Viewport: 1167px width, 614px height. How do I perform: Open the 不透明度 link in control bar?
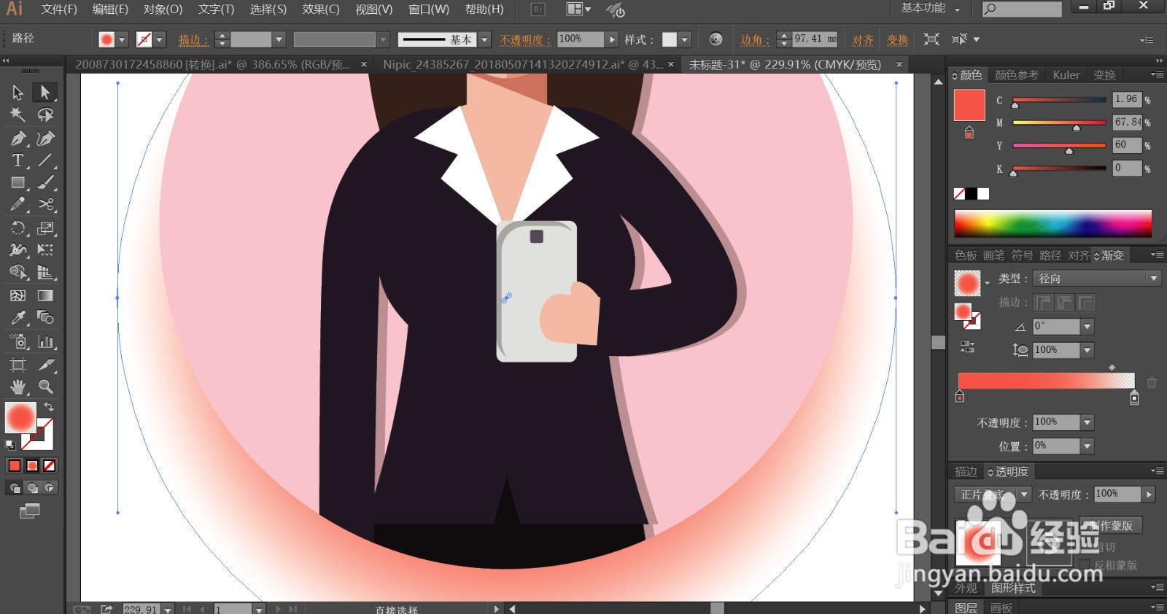pyautogui.click(x=526, y=40)
